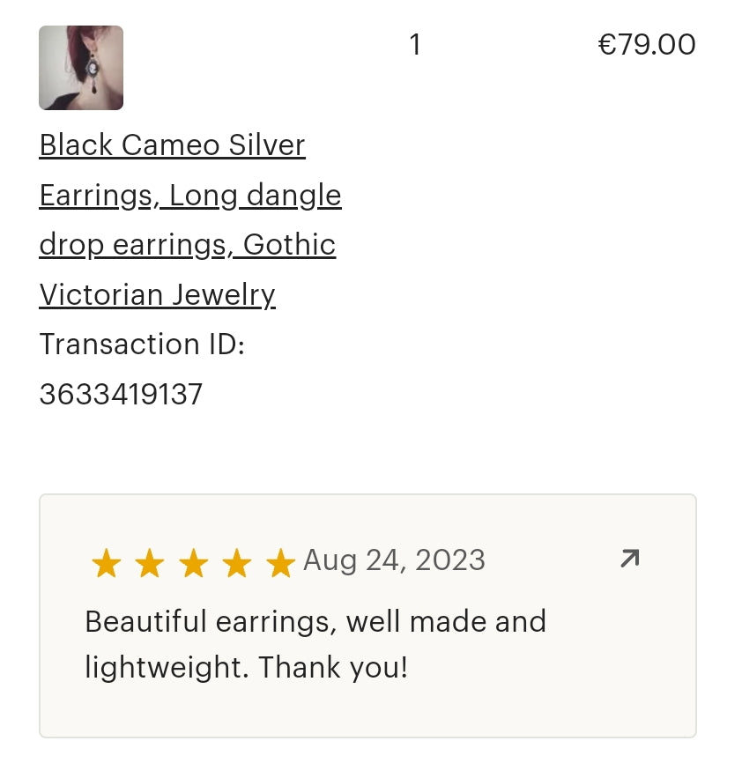The image size is (742, 778).
Task: Click the 'Earrings, Long dangle' link line
Action: (x=190, y=195)
